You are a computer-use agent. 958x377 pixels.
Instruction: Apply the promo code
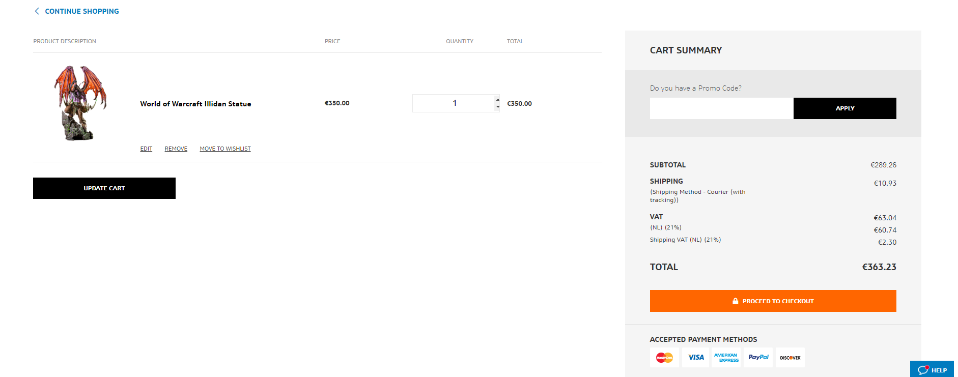click(x=844, y=108)
